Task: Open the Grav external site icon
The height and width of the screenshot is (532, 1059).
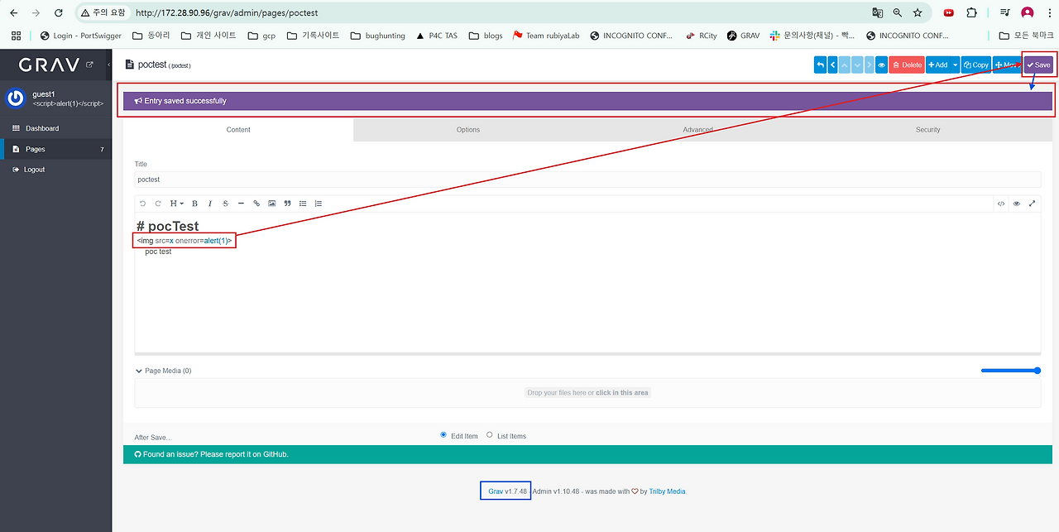Action: (89, 65)
